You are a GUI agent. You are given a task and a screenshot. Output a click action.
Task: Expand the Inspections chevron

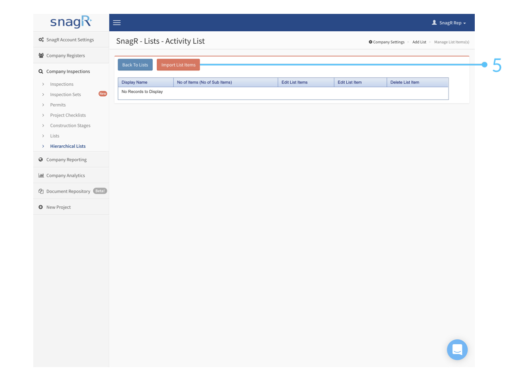tap(43, 84)
